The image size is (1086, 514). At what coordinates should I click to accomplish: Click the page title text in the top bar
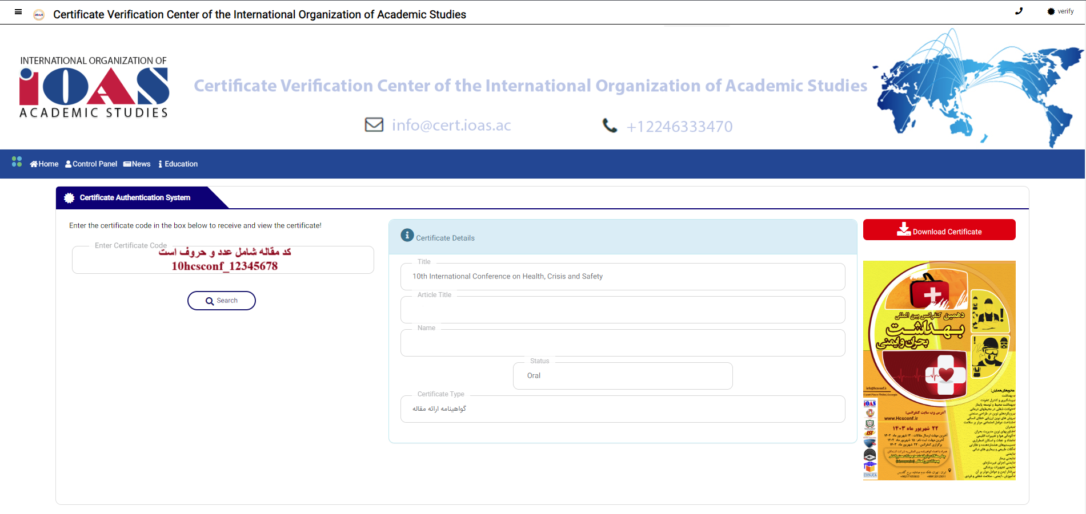click(259, 14)
